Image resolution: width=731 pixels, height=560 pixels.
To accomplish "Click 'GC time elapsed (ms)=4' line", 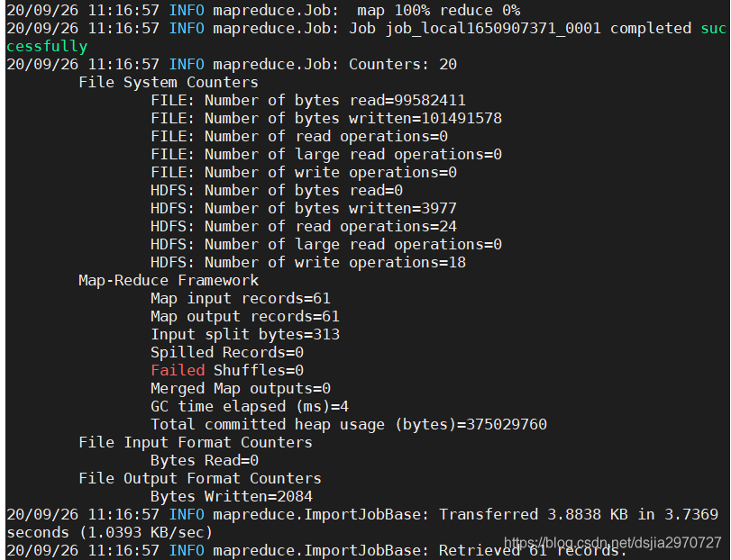I will [250, 407].
